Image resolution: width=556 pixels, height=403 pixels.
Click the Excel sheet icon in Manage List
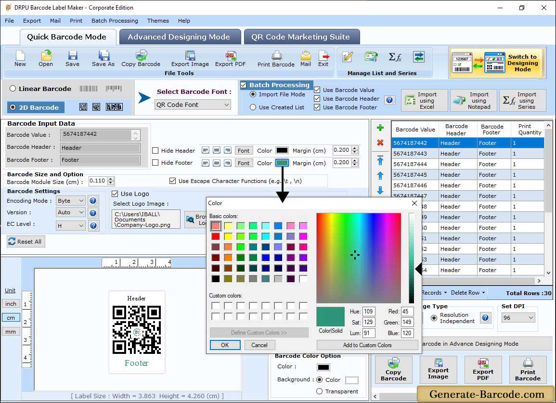click(x=371, y=57)
